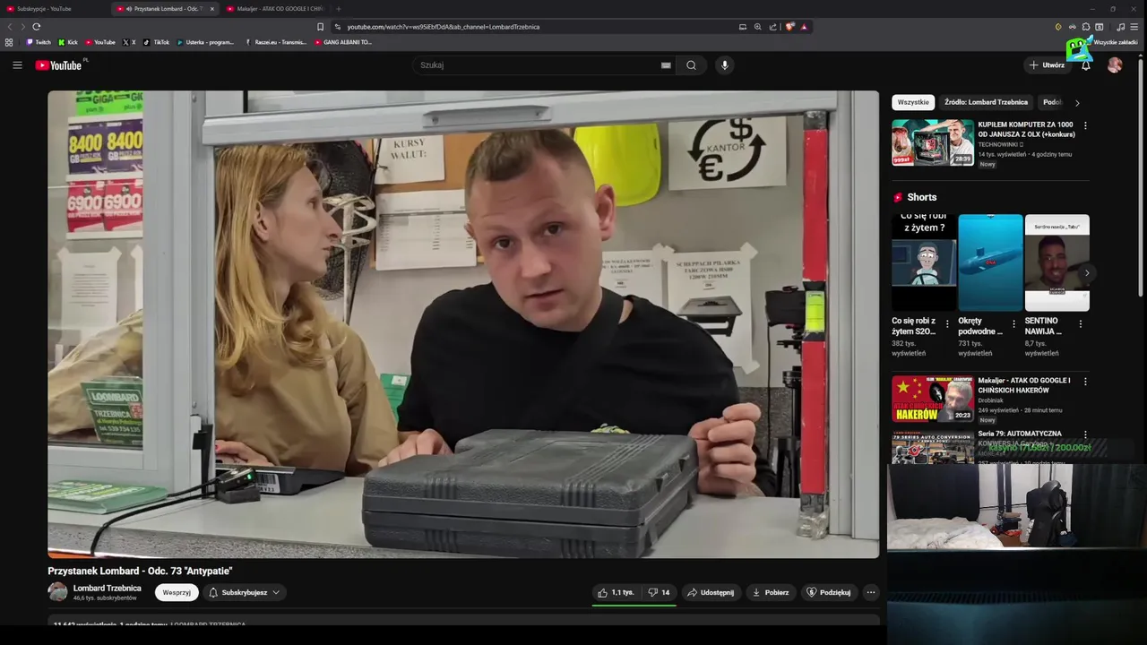The image size is (1147, 645).
Task: Open options for KUPIŁEM KOMPUTER video
Action: pos(1085,125)
